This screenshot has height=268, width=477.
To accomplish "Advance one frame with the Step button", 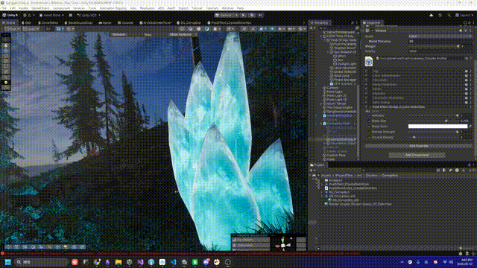I will tap(260, 15).
